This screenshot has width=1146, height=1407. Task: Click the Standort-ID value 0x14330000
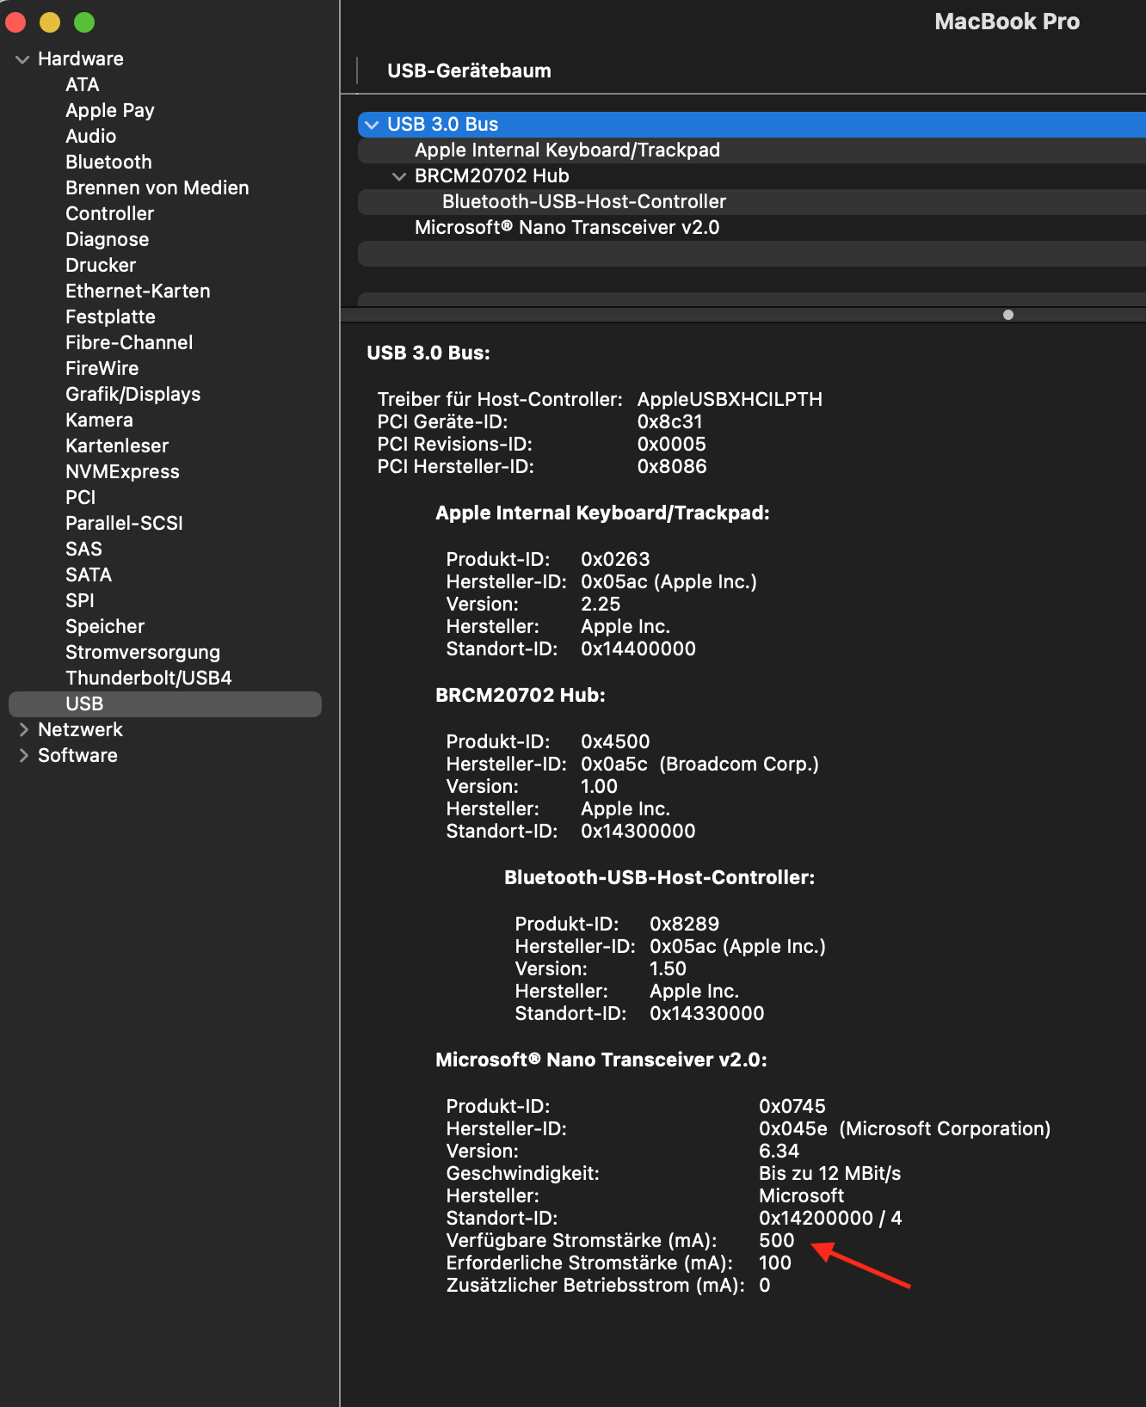(706, 1014)
